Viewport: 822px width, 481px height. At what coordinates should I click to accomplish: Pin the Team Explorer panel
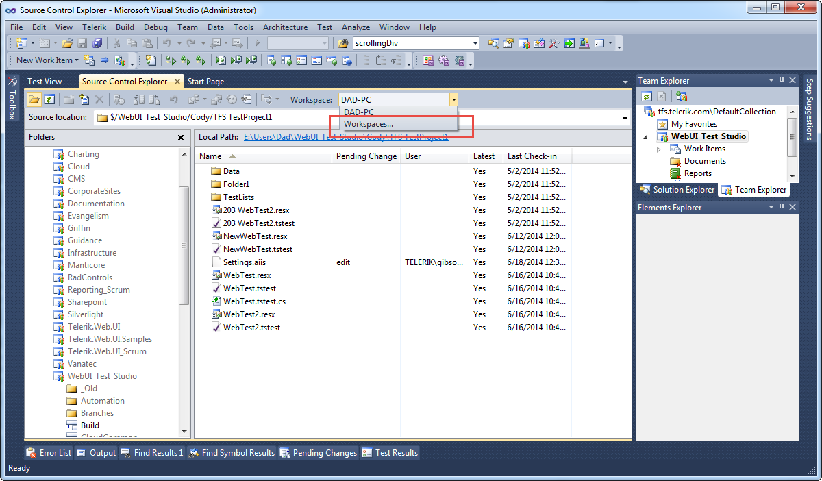[x=782, y=81]
